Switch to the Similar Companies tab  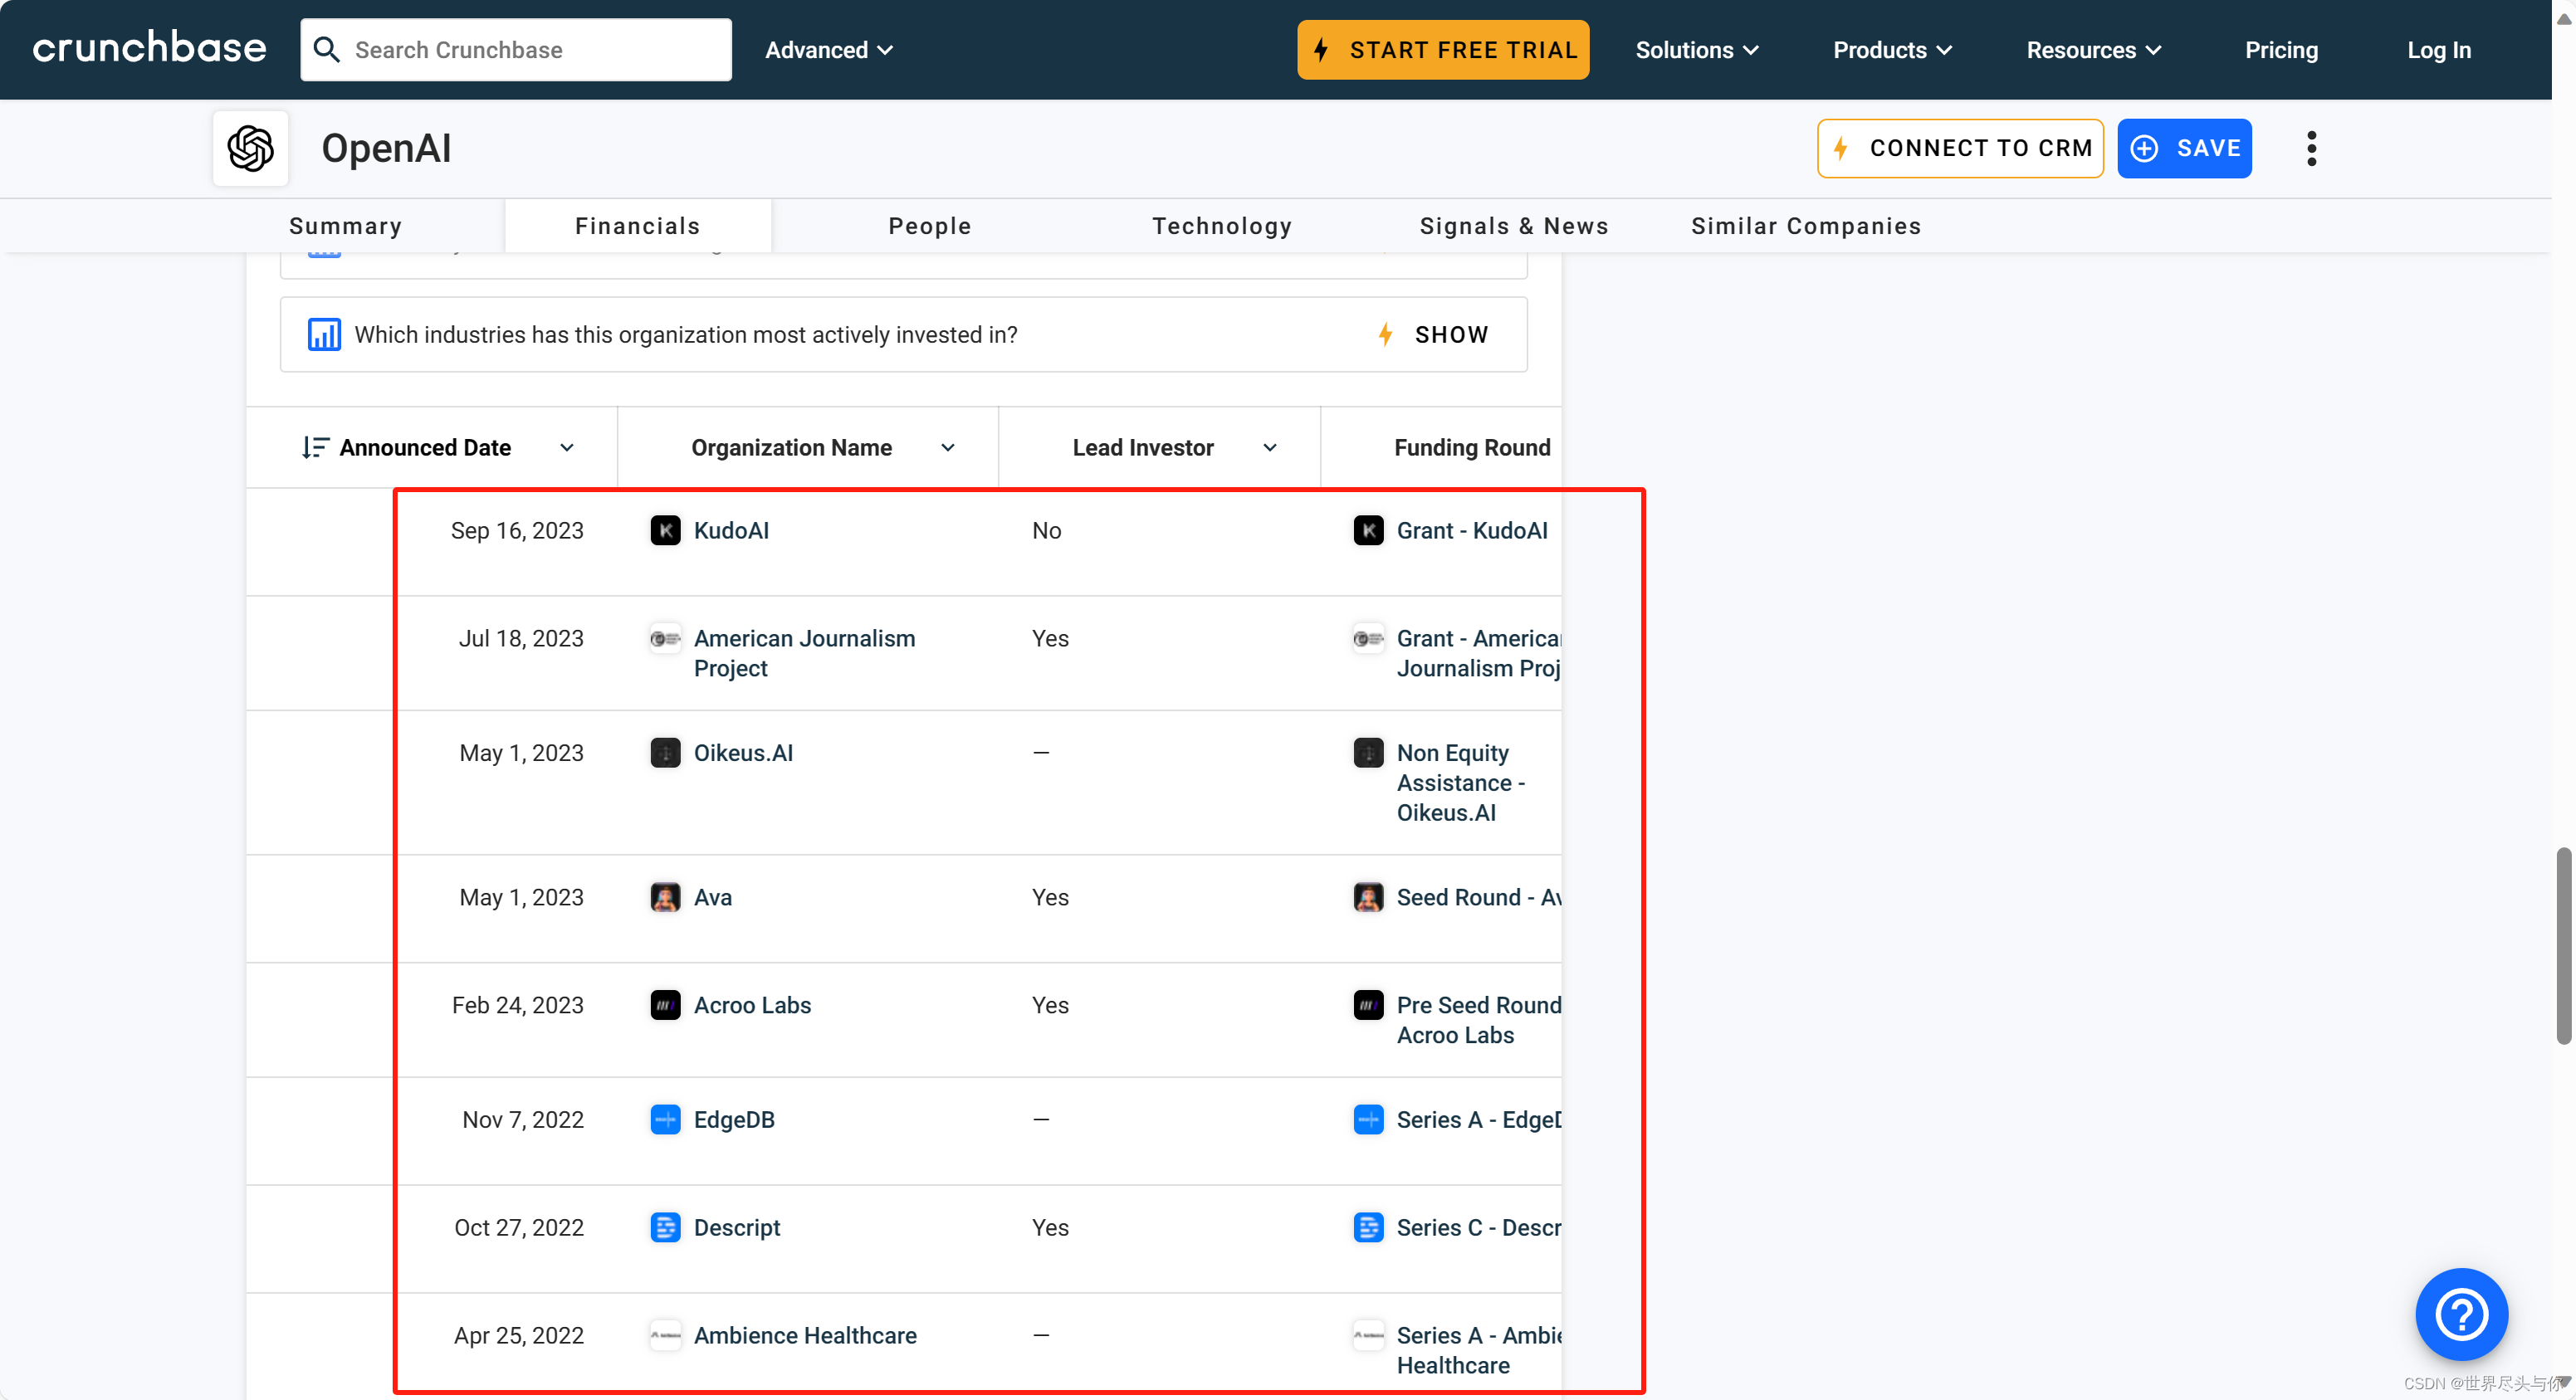tap(1806, 226)
